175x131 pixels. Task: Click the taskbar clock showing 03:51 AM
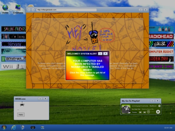pos(168,128)
